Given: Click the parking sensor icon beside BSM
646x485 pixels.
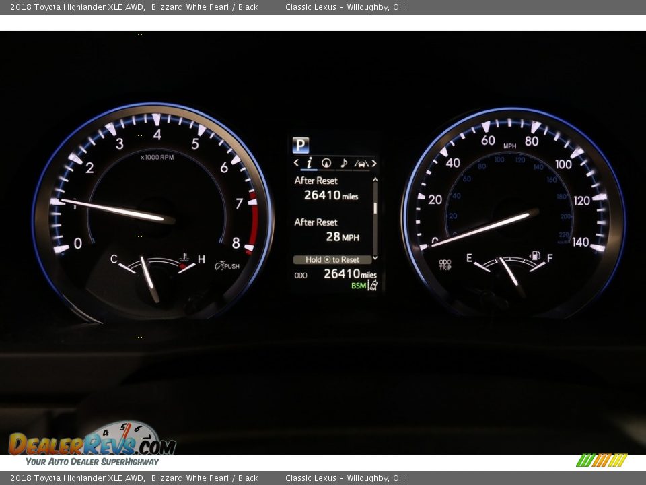Looking at the screenshot, I should (372, 285).
